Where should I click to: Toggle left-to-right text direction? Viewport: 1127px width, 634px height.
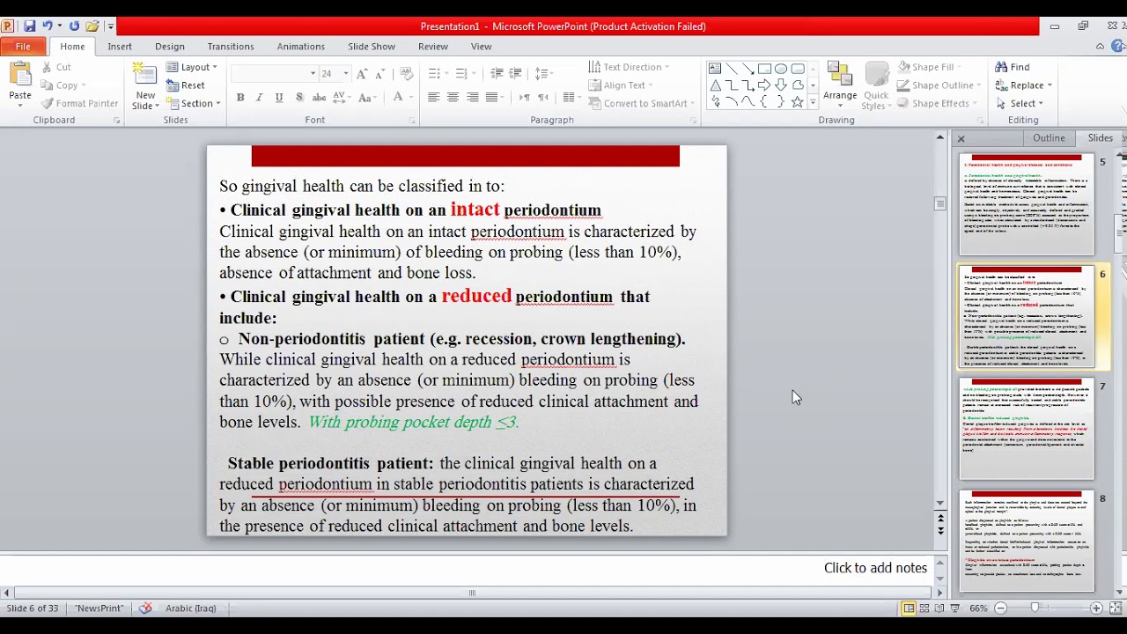pos(524,98)
